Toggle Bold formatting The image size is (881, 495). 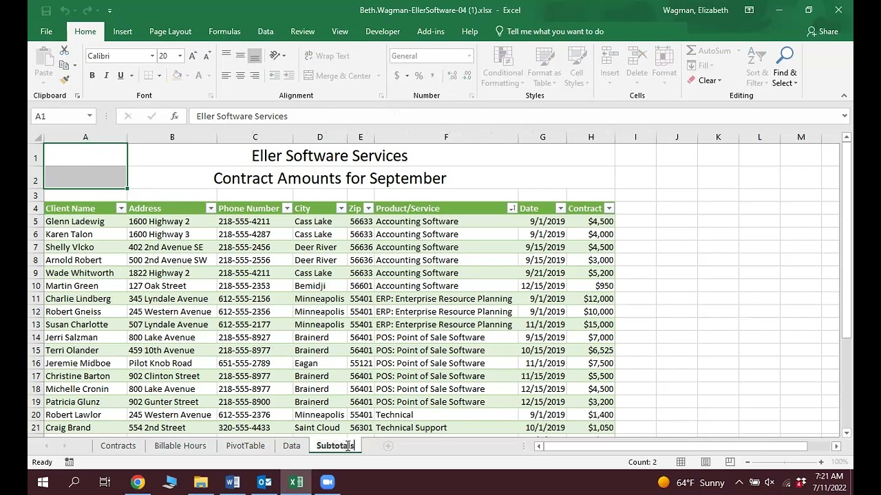[x=92, y=76]
